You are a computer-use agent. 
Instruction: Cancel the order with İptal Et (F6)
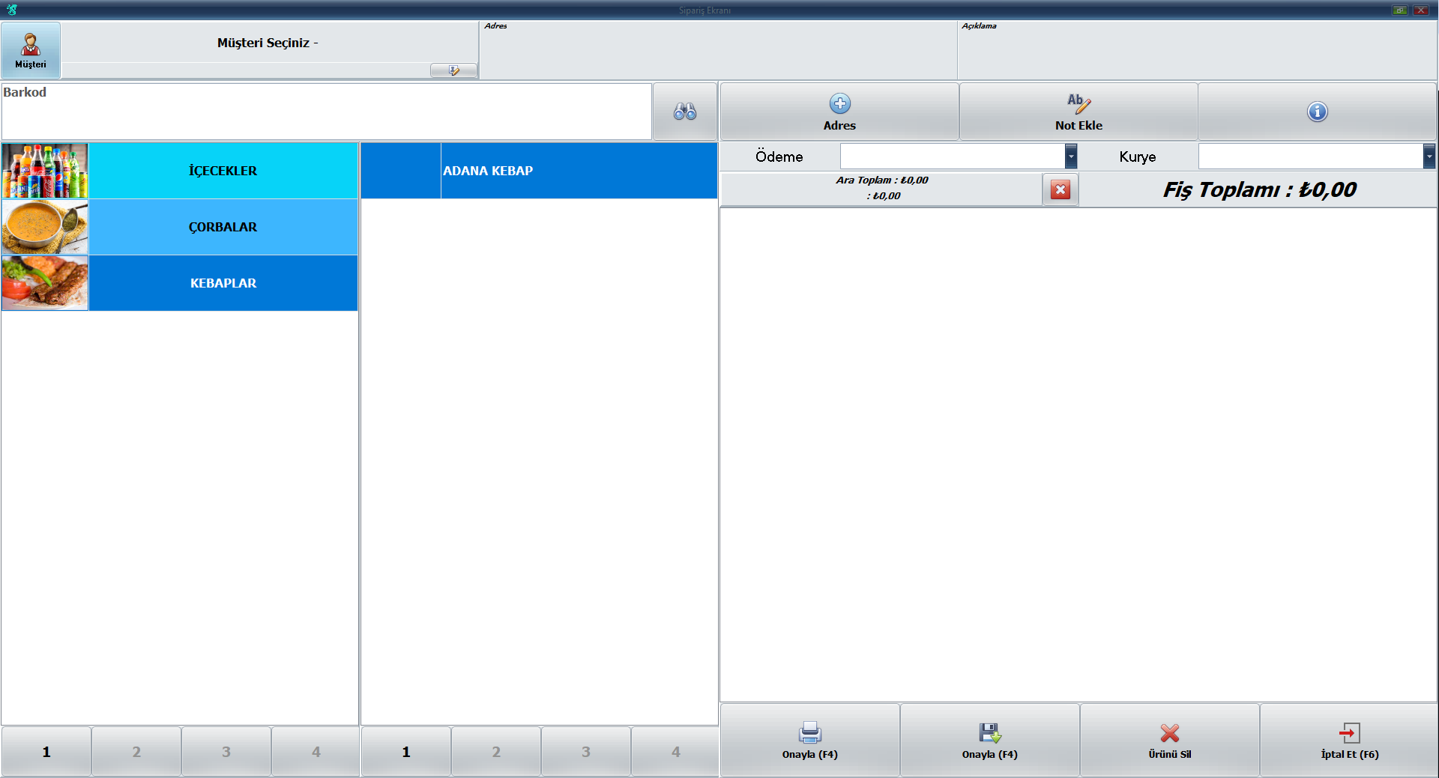pyautogui.click(x=1349, y=740)
